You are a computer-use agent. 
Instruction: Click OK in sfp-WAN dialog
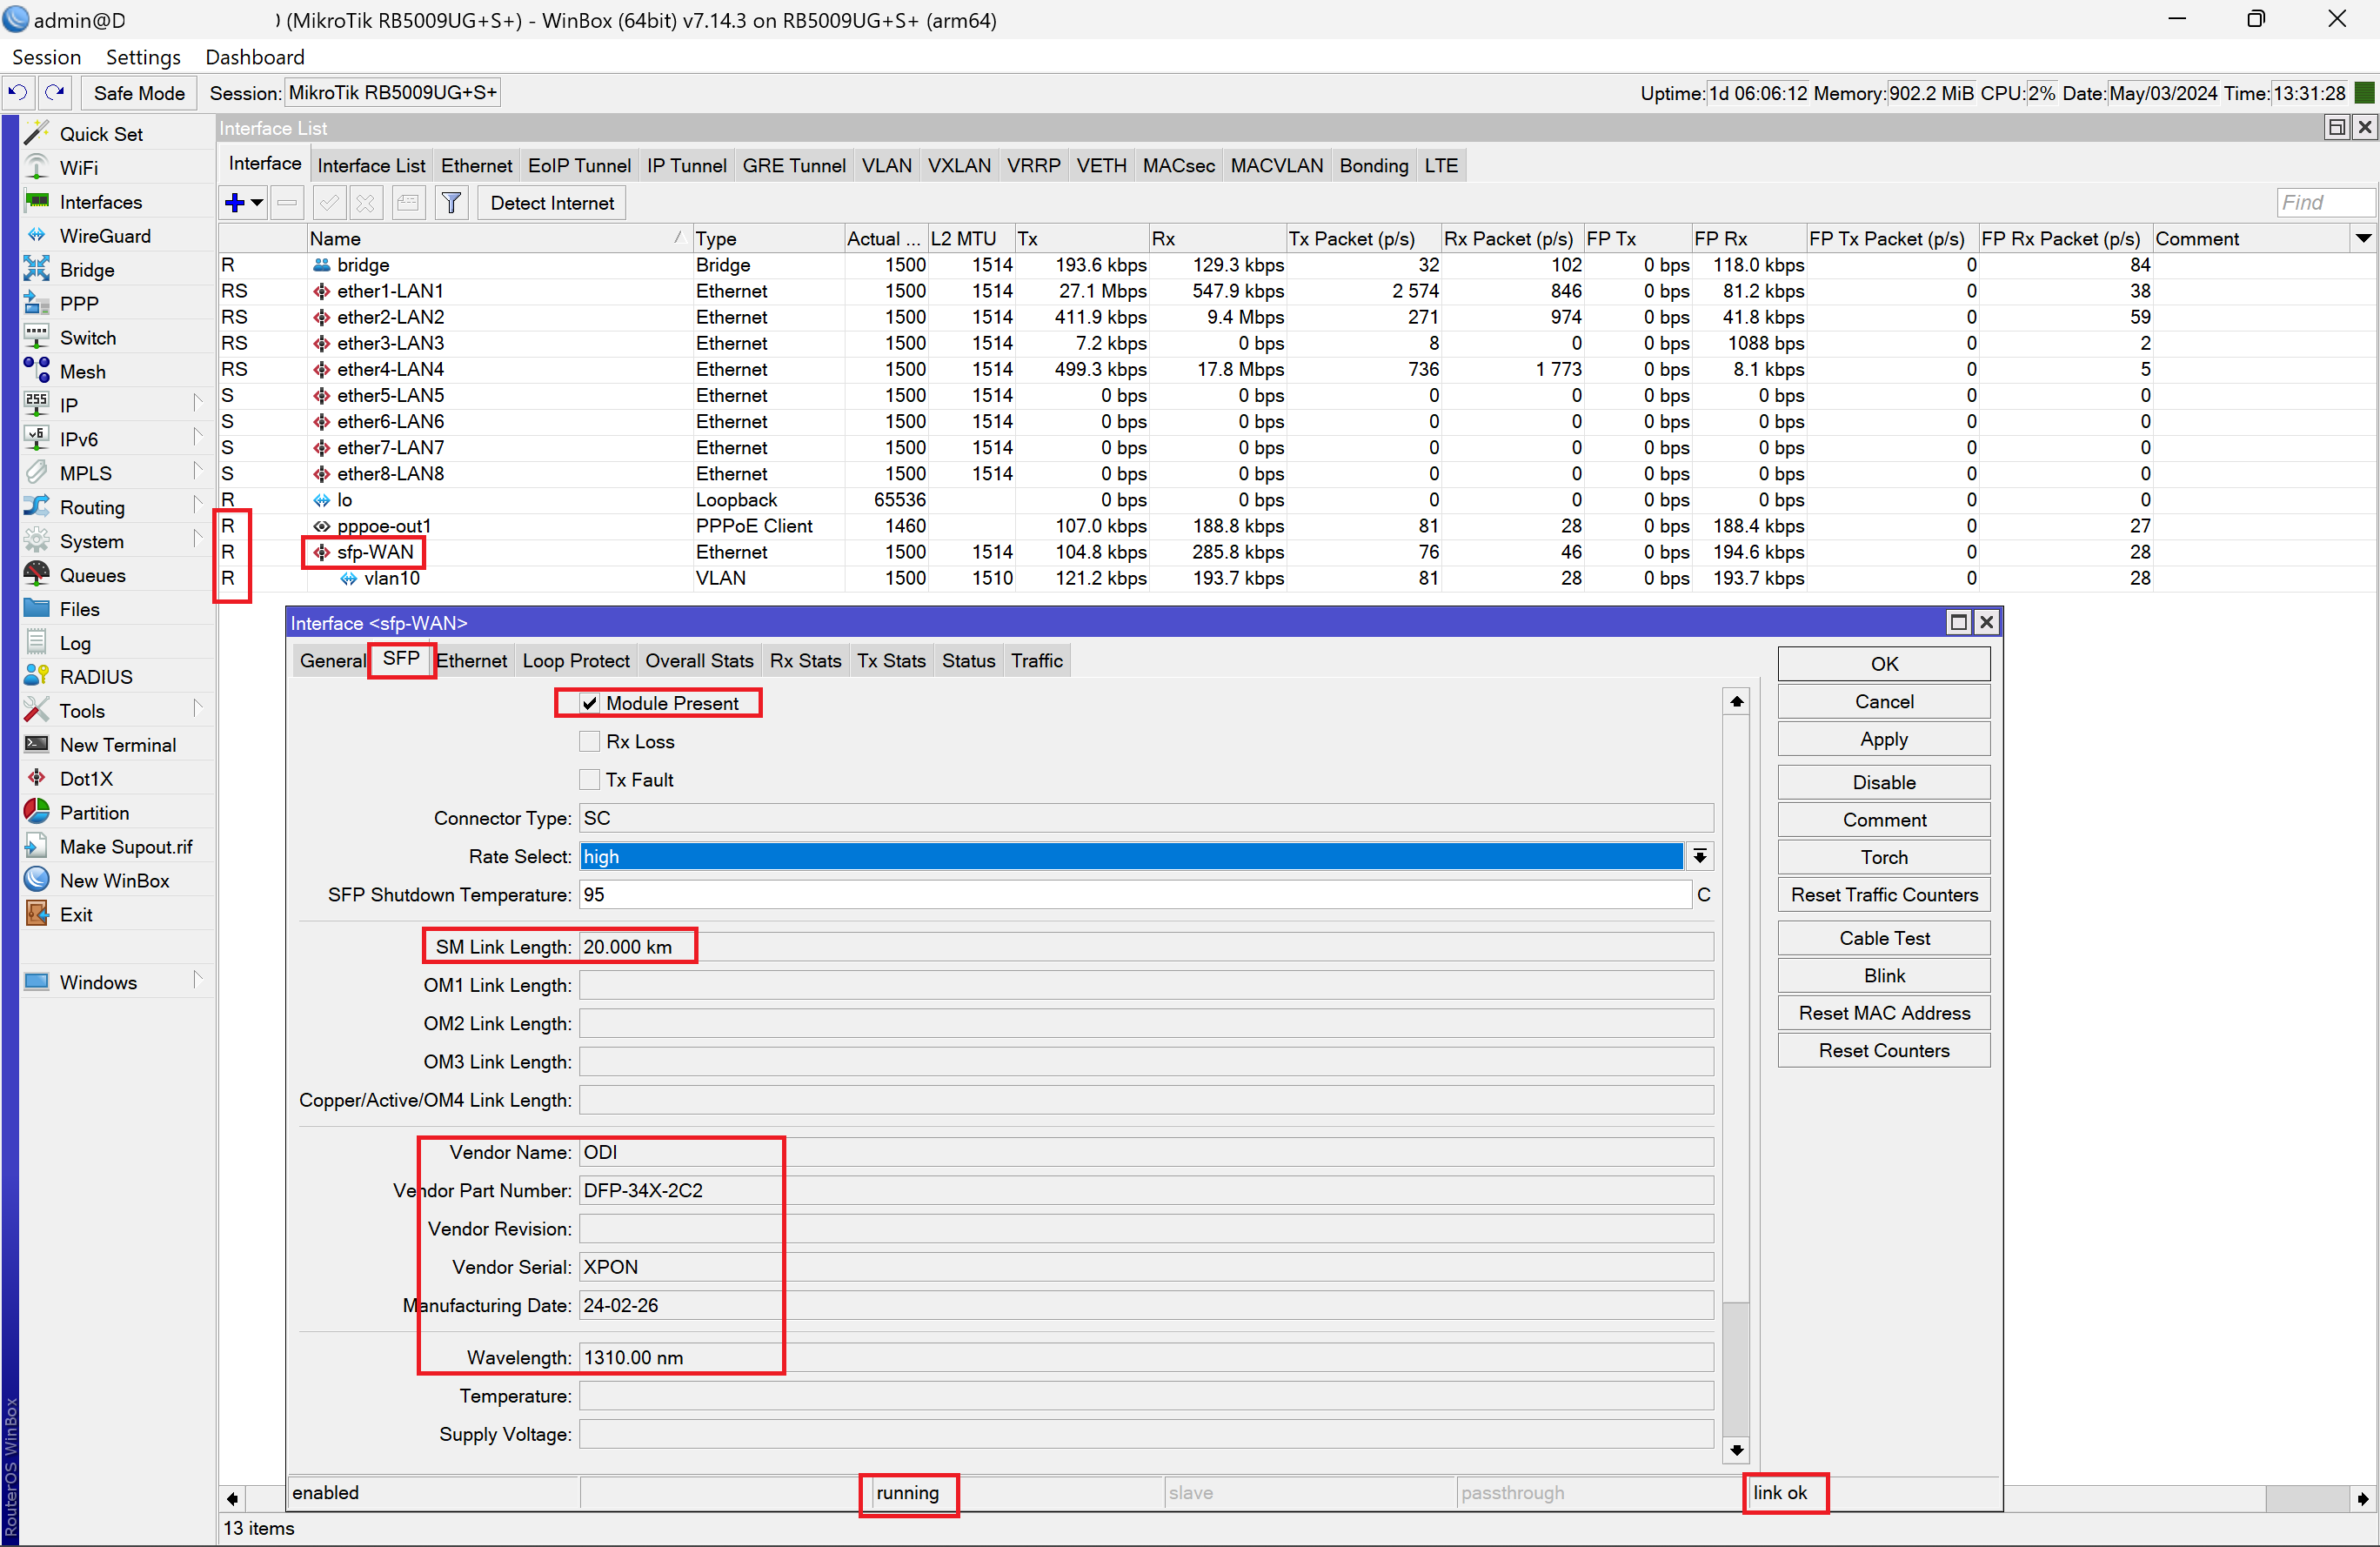pos(1883,664)
